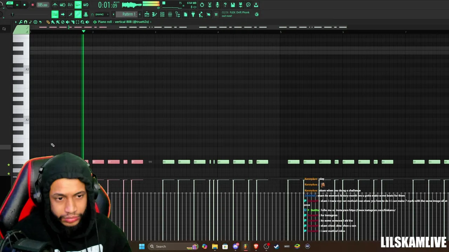Select the Slice tool

(73, 22)
